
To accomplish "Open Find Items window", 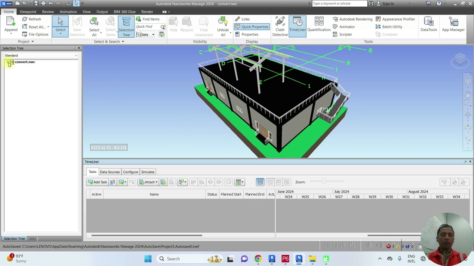I will coord(148,19).
